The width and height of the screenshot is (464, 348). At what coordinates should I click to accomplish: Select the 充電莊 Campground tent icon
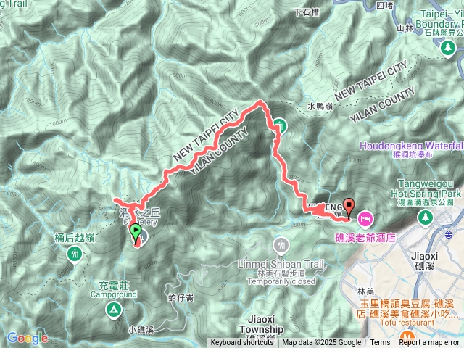click(114, 311)
